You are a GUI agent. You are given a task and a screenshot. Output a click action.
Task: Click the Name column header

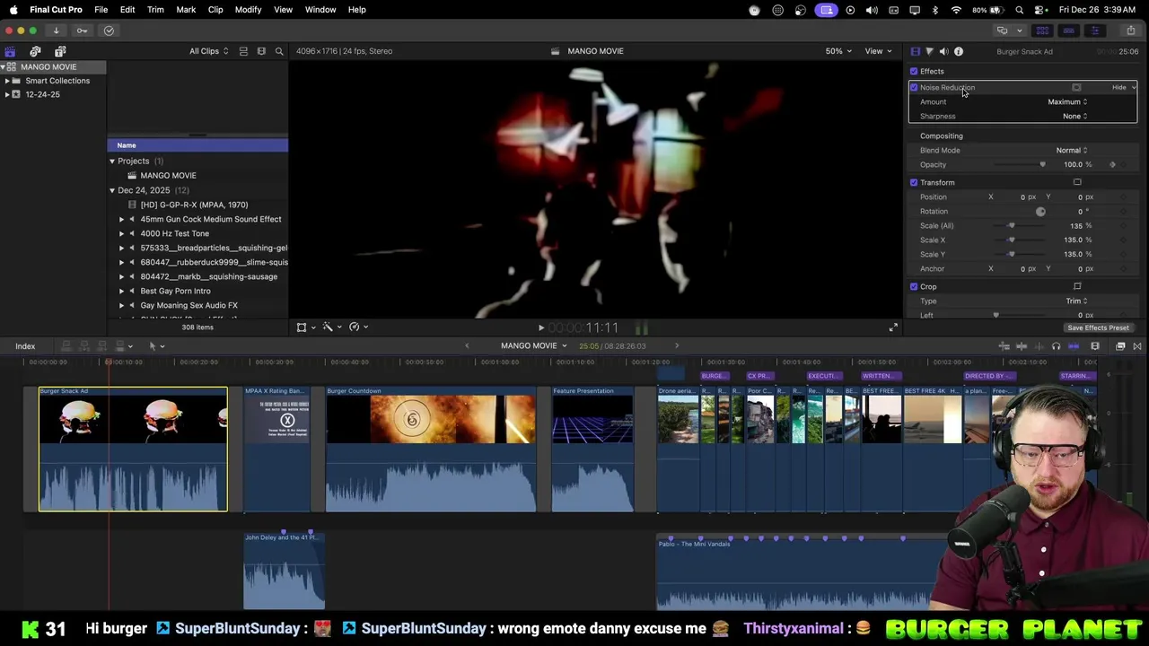[197, 145]
